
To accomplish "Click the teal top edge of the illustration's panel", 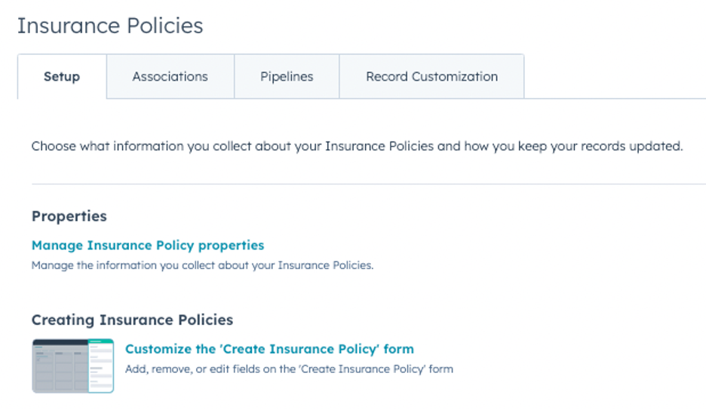I will click(101, 341).
